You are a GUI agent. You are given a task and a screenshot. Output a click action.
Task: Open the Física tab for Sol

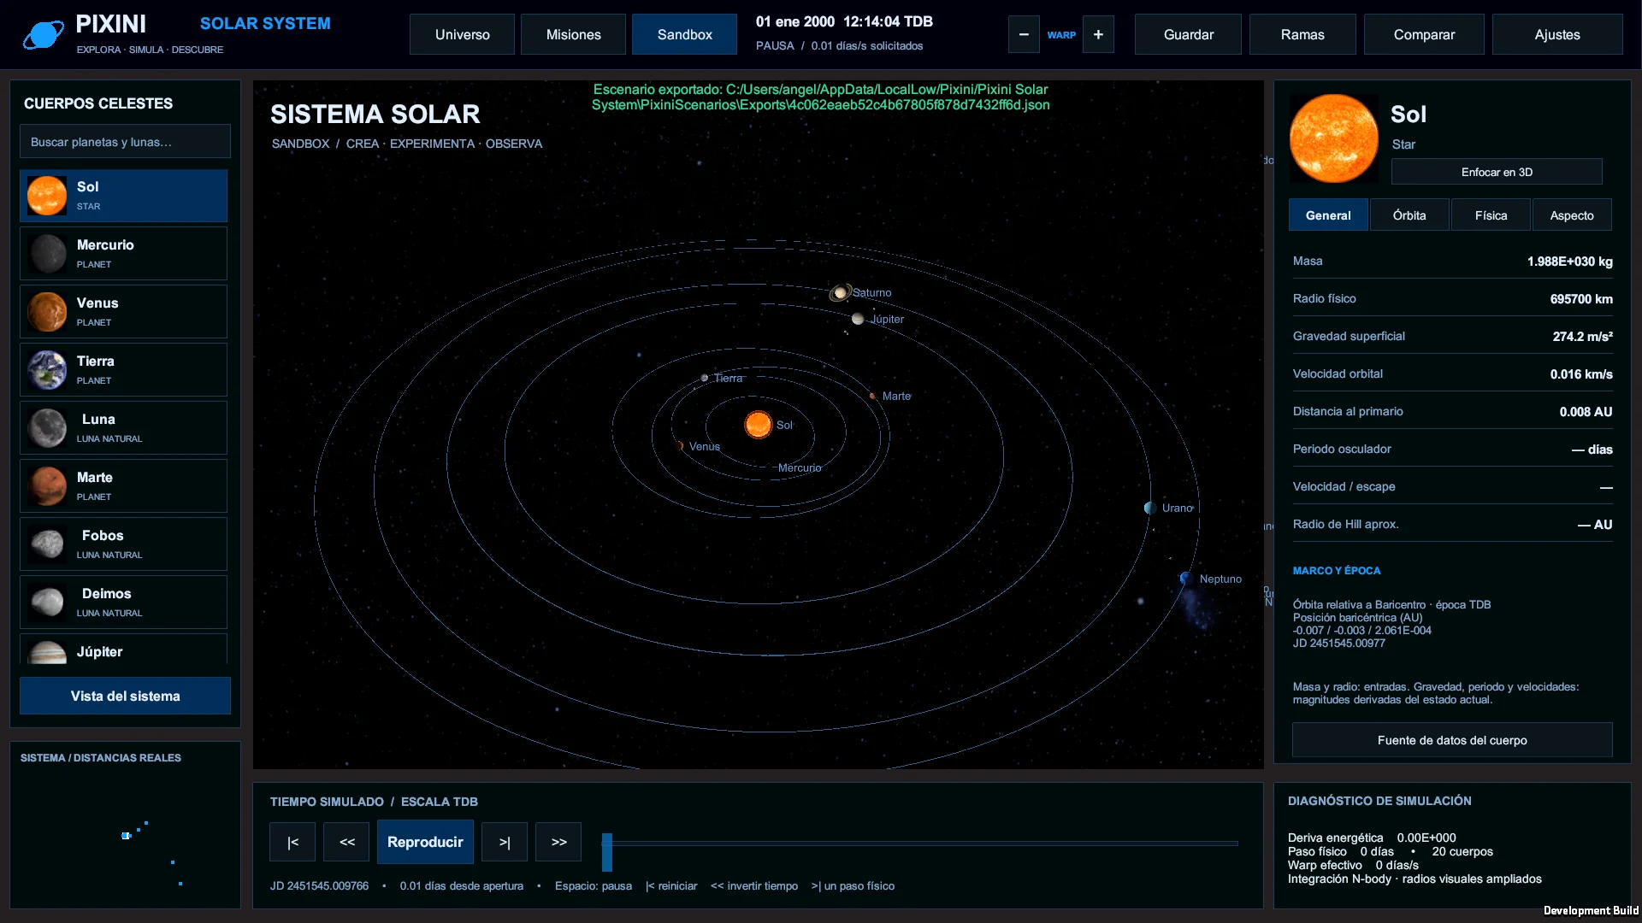pos(1491,215)
